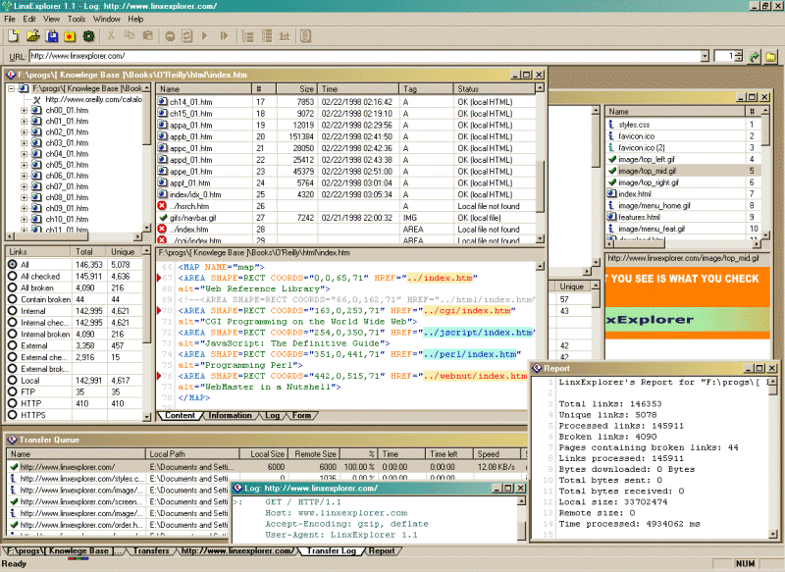
Task: Open the File menu
Action: coord(10,19)
